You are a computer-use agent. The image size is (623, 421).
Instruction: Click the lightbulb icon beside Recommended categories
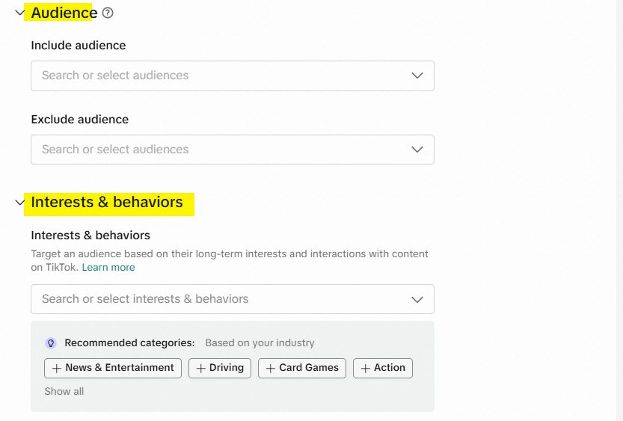pos(51,343)
